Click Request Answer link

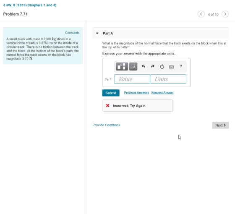(x=162, y=93)
